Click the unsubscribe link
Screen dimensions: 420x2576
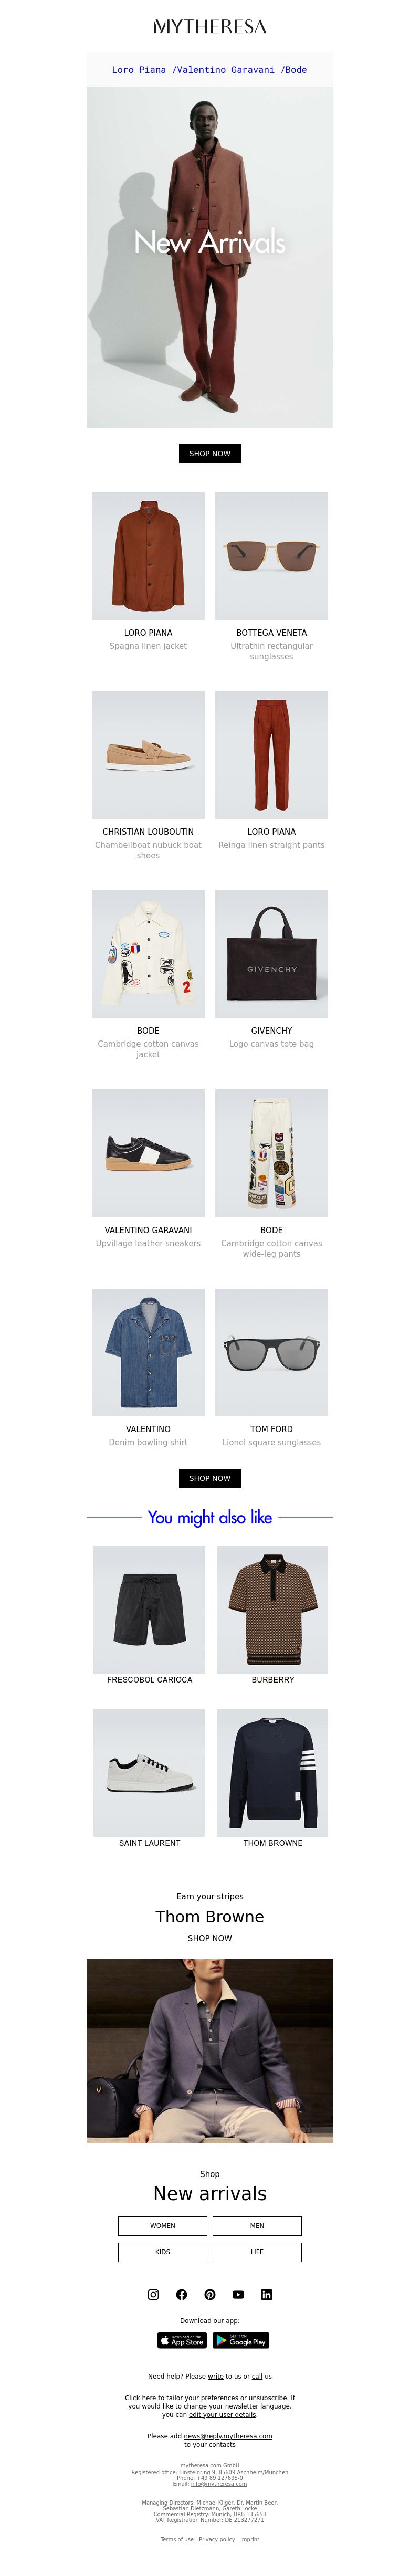point(268,2397)
